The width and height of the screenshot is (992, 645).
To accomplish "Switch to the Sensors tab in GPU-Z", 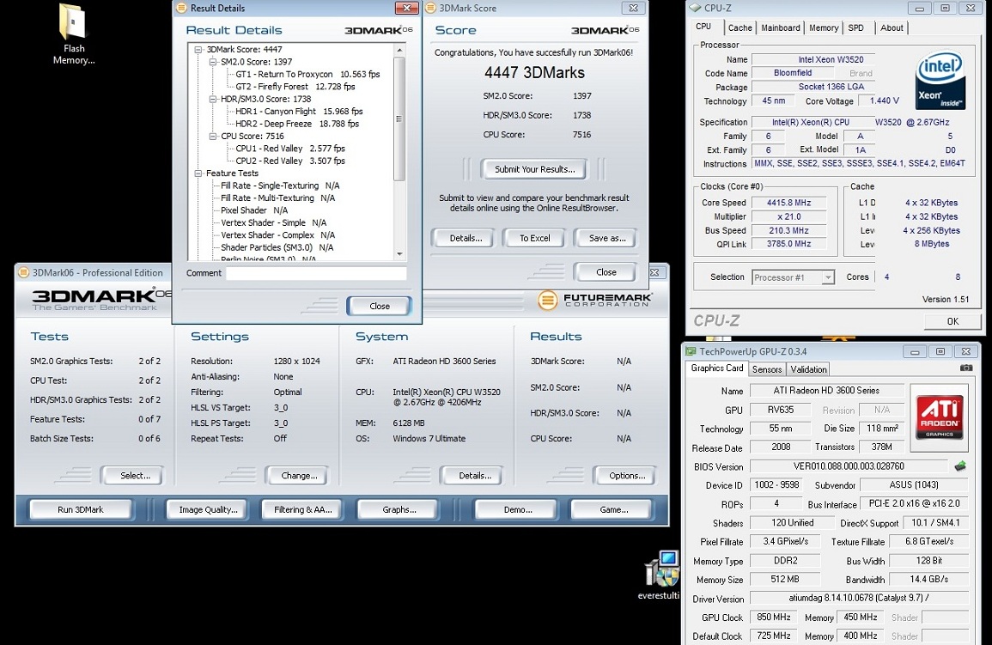I will [767, 369].
